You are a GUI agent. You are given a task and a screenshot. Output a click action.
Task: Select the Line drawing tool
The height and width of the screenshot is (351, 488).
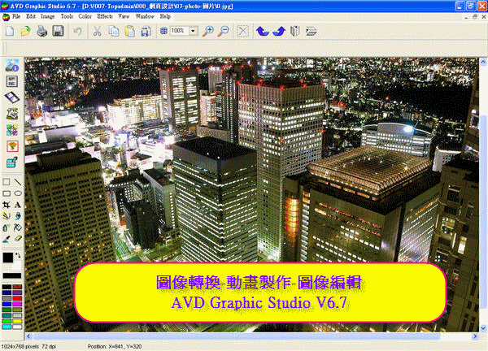[x=18, y=183]
